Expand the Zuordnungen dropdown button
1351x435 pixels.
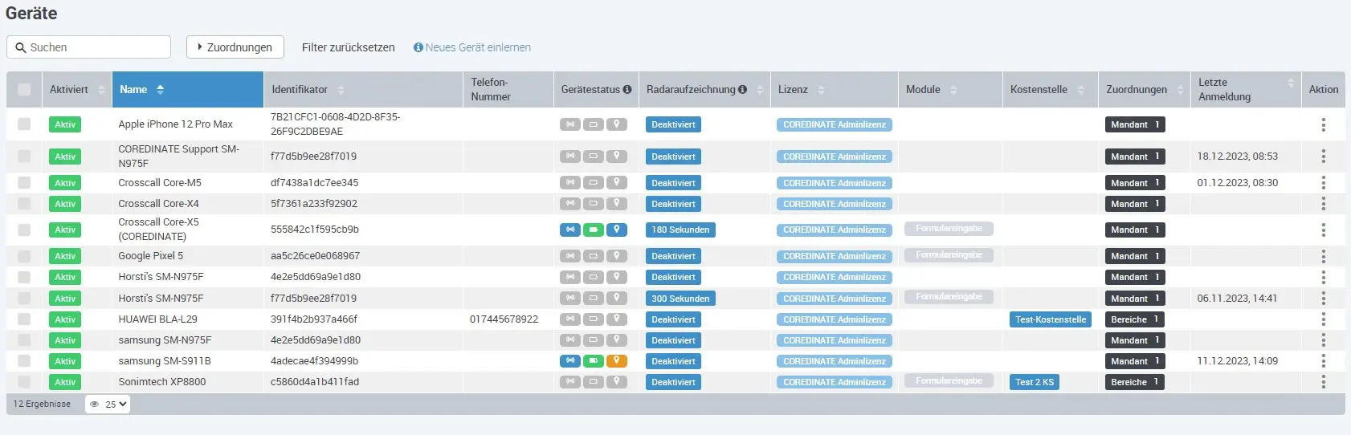coord(235,47)
